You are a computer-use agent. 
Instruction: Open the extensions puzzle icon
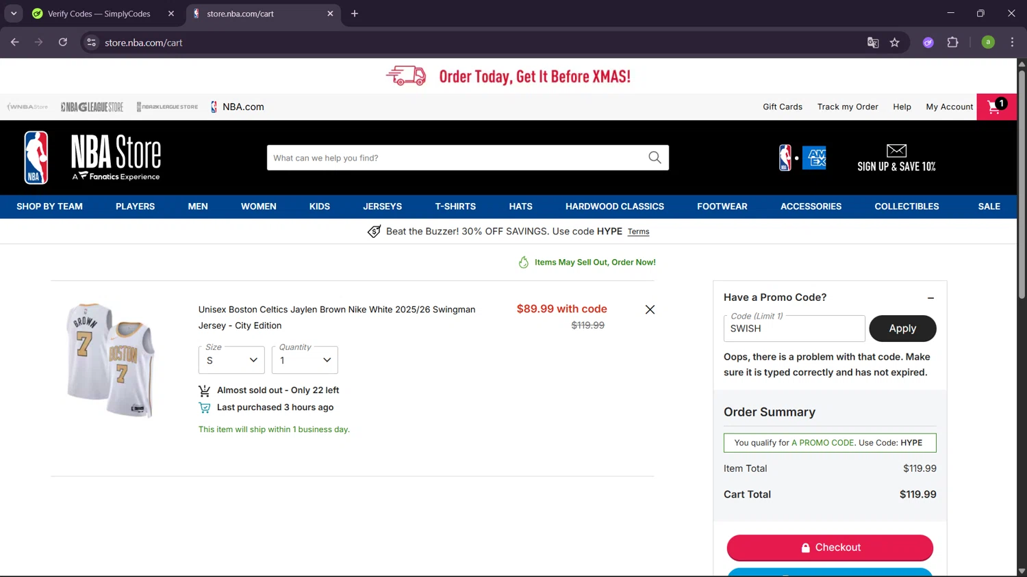click(952, 42)
